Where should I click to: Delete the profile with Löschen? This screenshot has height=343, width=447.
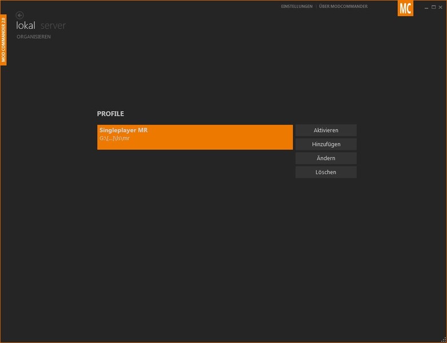point(326,172)
